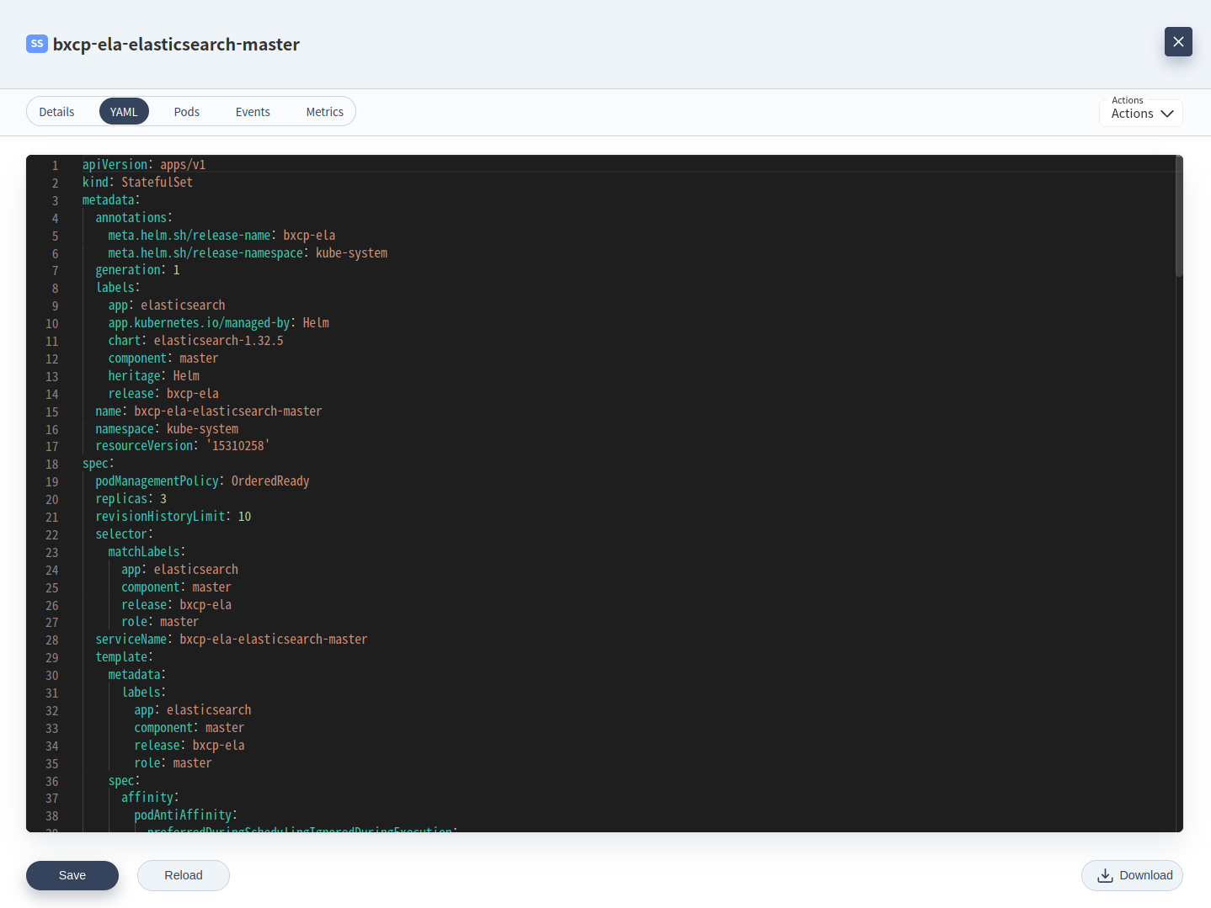Show the Metrics tab
This screenshot has height=908, width=1211.
pyautogui.click(x=325, y=112)
